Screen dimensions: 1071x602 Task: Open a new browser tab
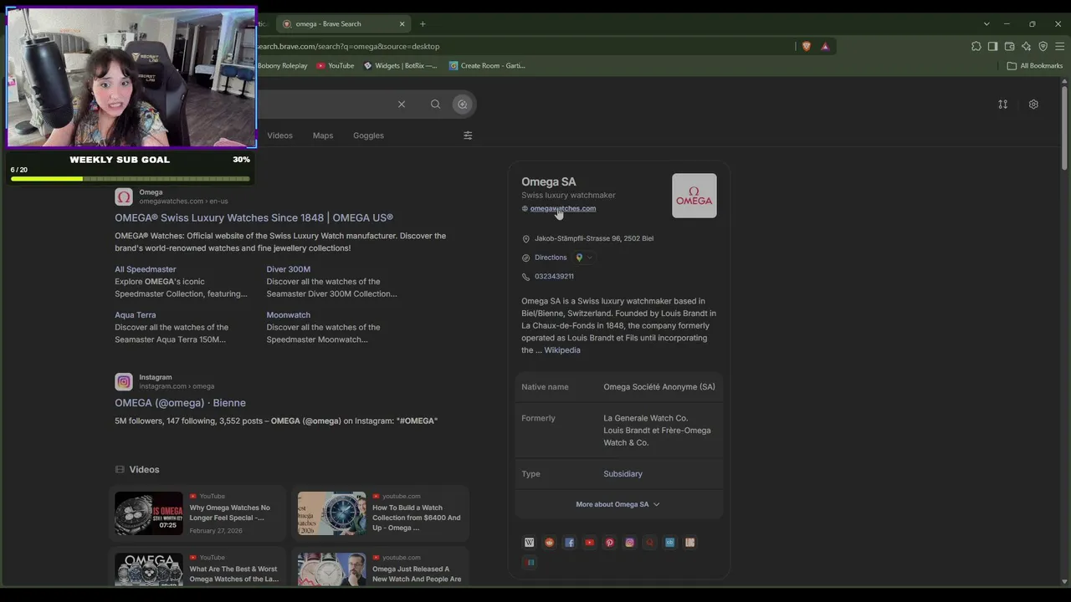click(423, 24)
